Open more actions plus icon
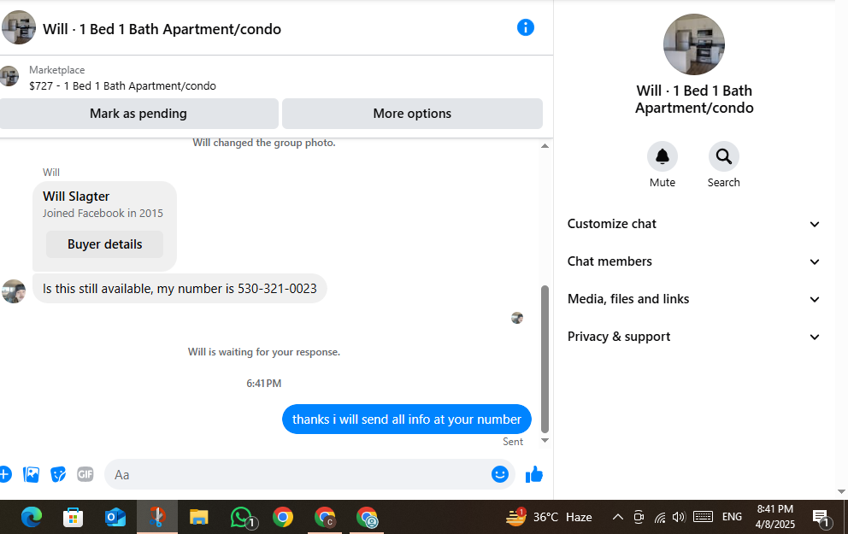Viewport: 848px width, 534px height. point(5,474)
